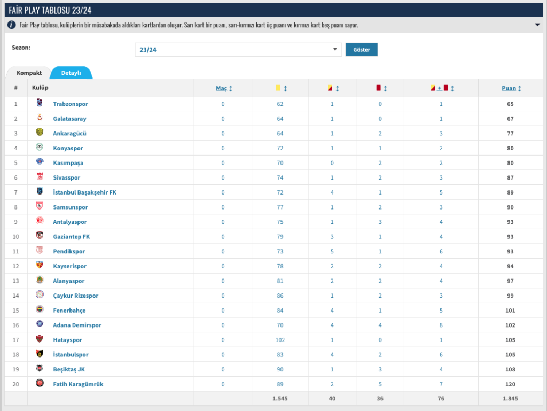Click the 1.545 total yellow cards cell
The width and height of the screenshot is (547, 411).
280,398
